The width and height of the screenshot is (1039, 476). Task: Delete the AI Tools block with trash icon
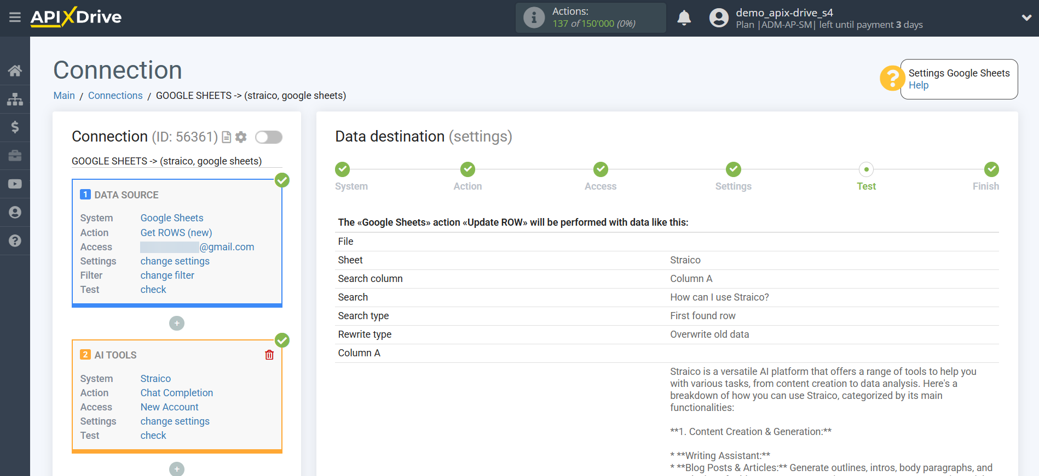tap(269, 355)
